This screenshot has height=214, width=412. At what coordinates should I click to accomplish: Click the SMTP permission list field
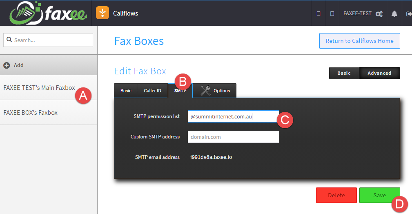[x=233, y=116]
